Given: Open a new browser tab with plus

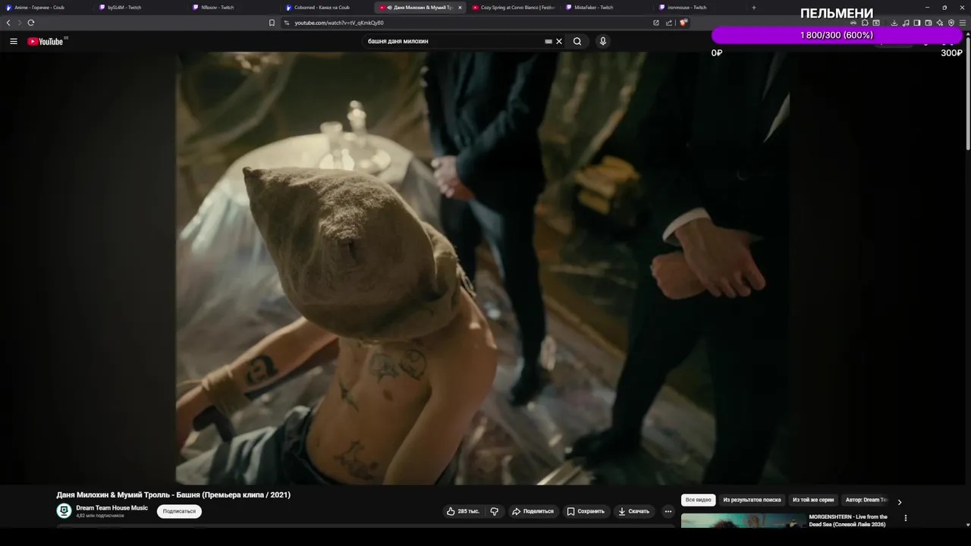Looking at the screenshot, I should (753, 8).
